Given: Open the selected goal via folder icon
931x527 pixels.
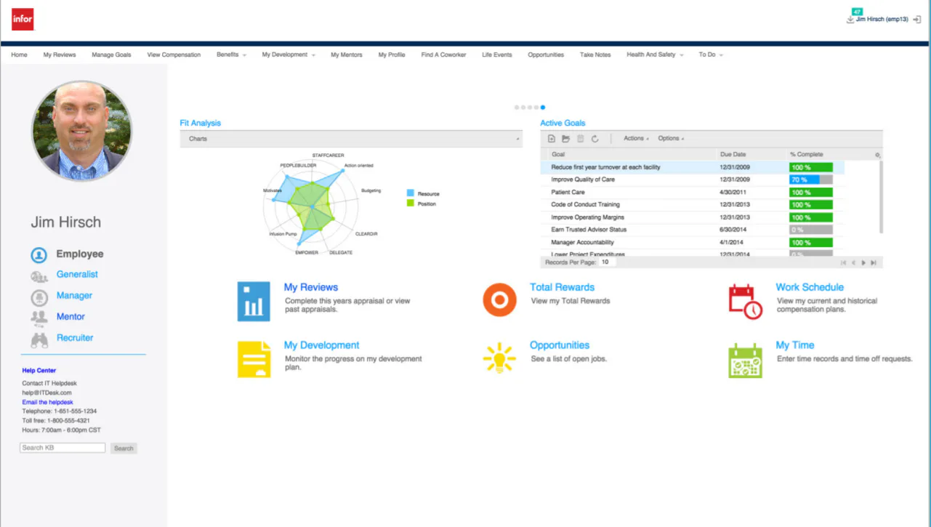Looking at the screenshot, I should click(x=567, y=138).
